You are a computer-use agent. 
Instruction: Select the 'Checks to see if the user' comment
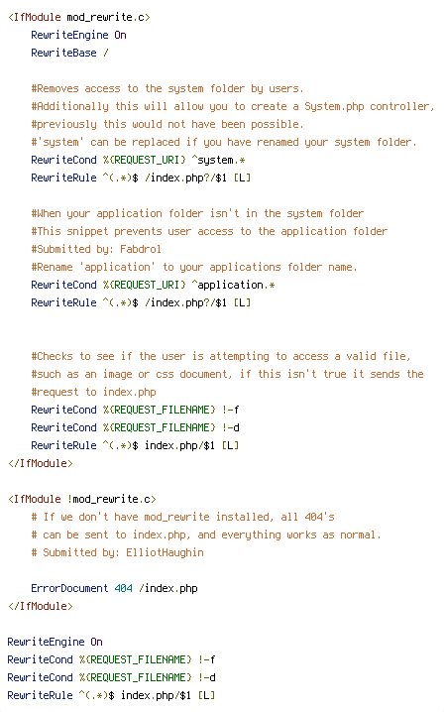coord(221,356)
